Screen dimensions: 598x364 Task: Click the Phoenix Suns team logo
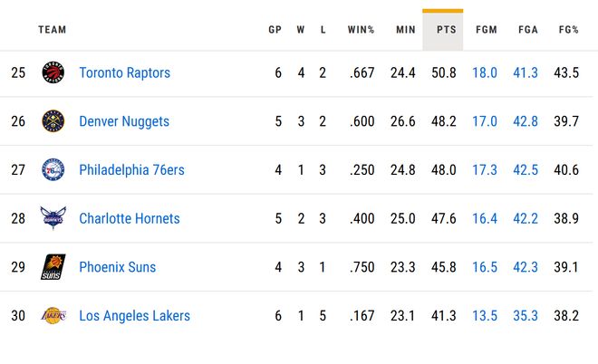coord(53,267)
